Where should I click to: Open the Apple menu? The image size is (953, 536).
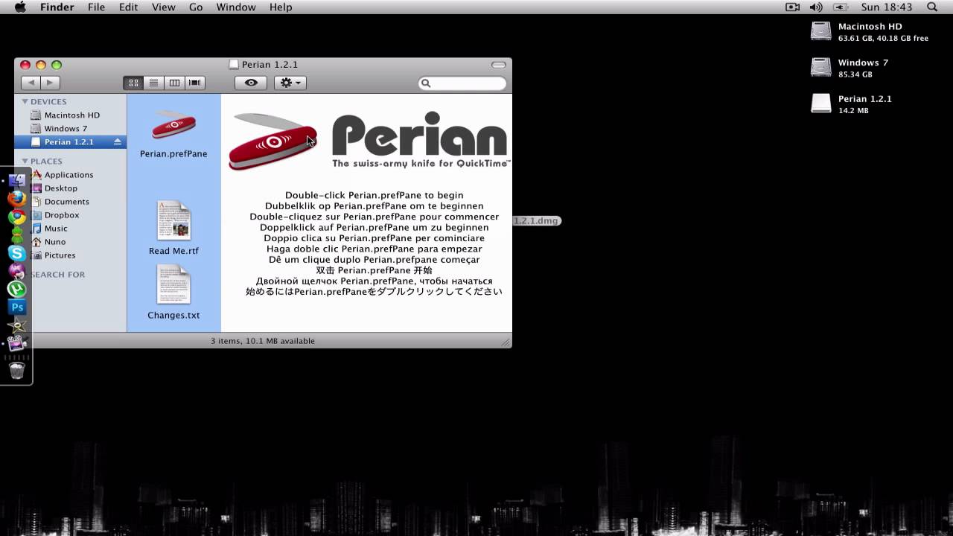(x=20, y=7)
